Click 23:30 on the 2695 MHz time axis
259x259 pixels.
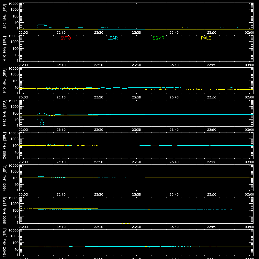tap(136, 162)
